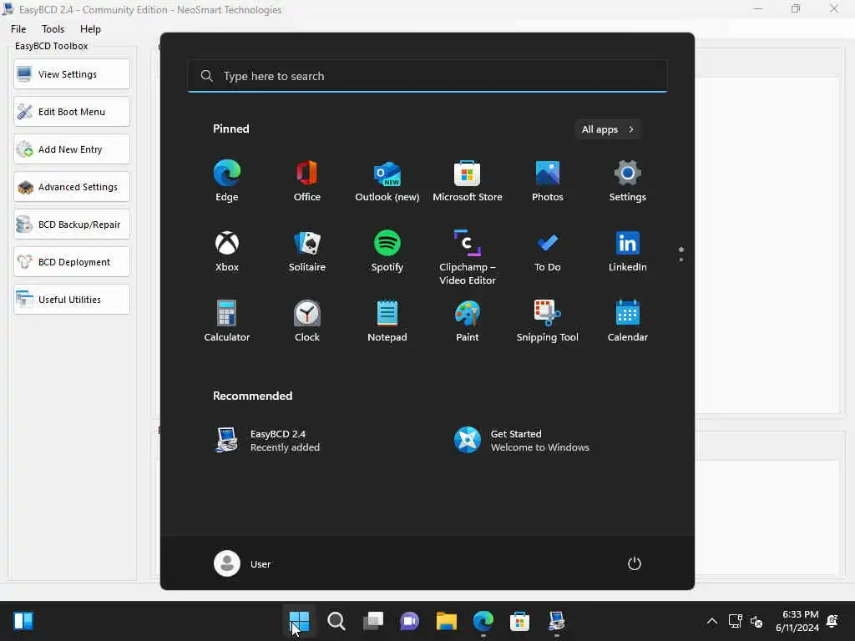Expand the All apps list
855x641 pixels.
608,129
